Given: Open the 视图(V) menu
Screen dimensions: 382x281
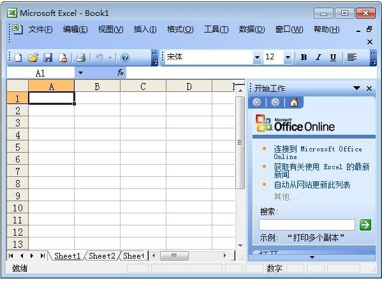Looking at the screenshot, I should tap(110, 29).
